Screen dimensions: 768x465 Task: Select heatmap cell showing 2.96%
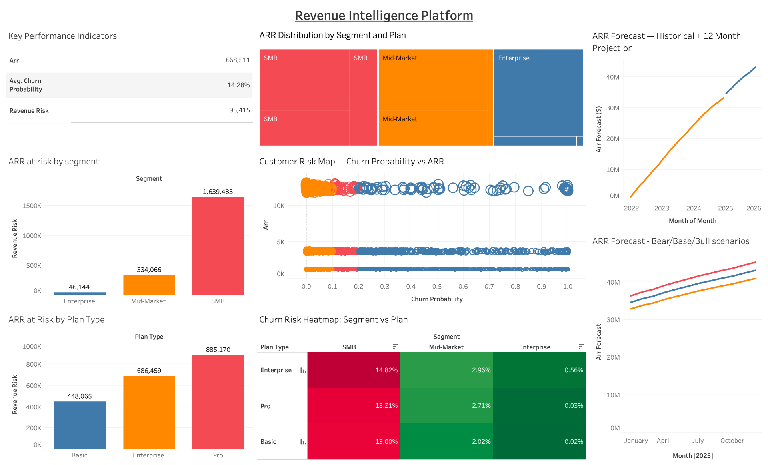point(446,370)
